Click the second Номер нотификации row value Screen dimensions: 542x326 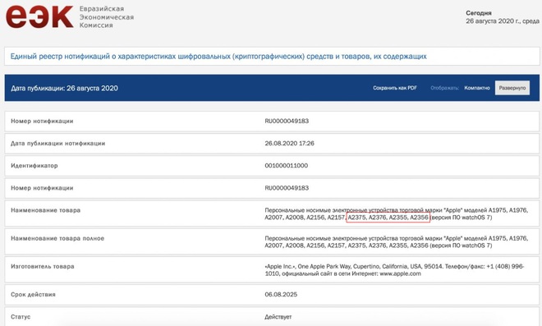tap(287, 188)
